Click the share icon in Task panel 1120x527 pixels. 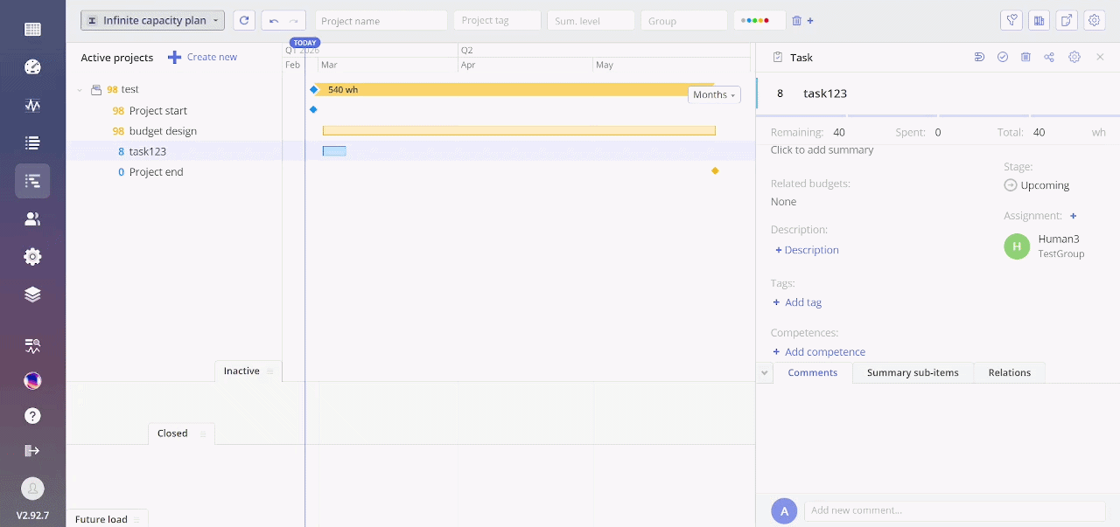tap(1049, 57)
